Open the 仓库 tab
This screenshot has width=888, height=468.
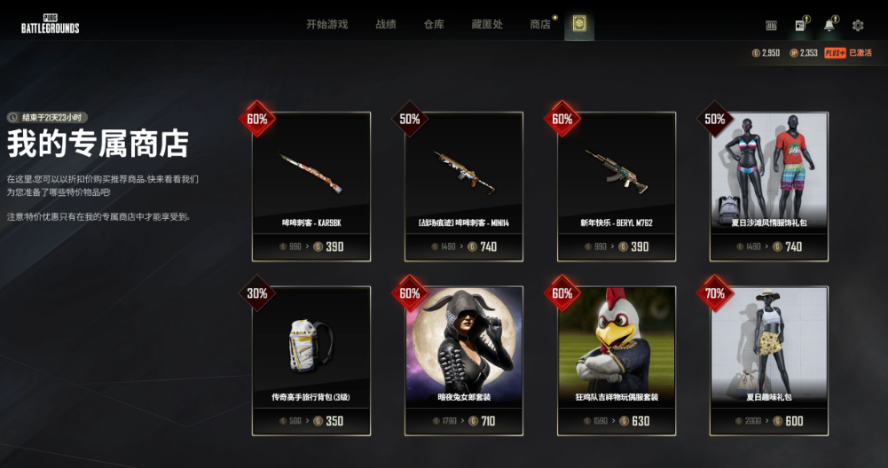(x=434, y=24)
